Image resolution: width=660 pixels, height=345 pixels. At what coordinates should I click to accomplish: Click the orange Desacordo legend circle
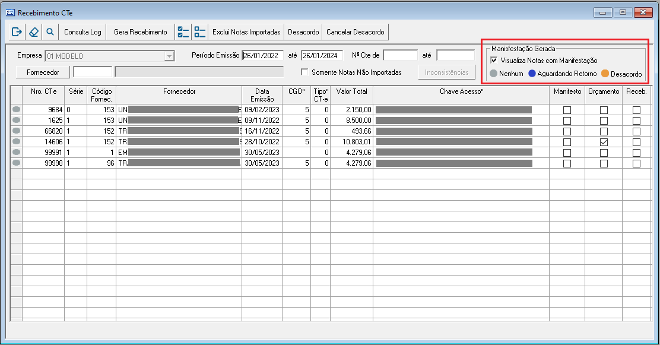[605, 74]
